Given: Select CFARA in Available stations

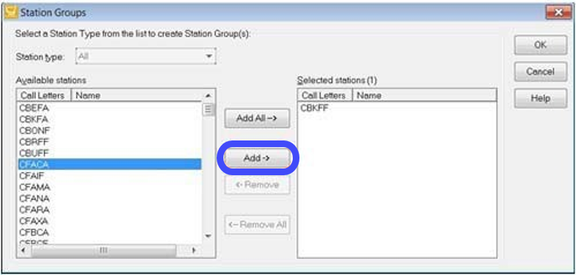Looking at the screenshot, I should coord(109,210).
